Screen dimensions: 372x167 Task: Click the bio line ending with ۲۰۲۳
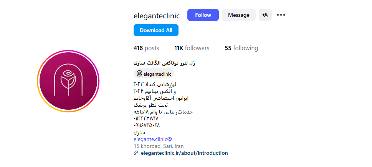(155, 84)
